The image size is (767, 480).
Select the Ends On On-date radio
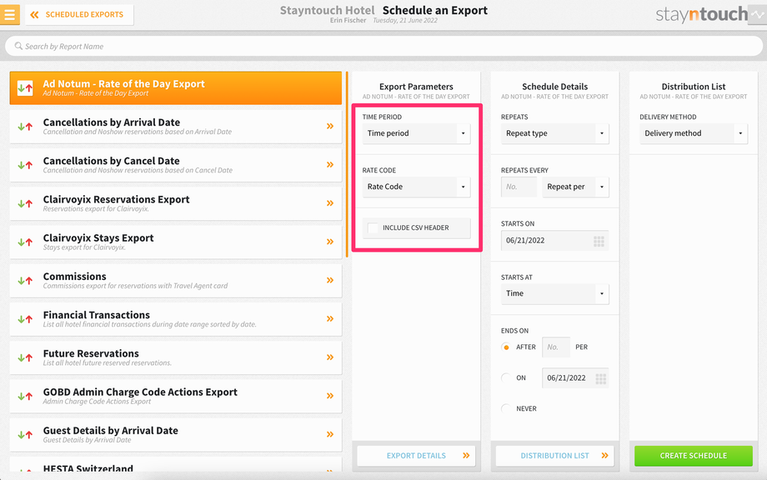coord(506,377)
